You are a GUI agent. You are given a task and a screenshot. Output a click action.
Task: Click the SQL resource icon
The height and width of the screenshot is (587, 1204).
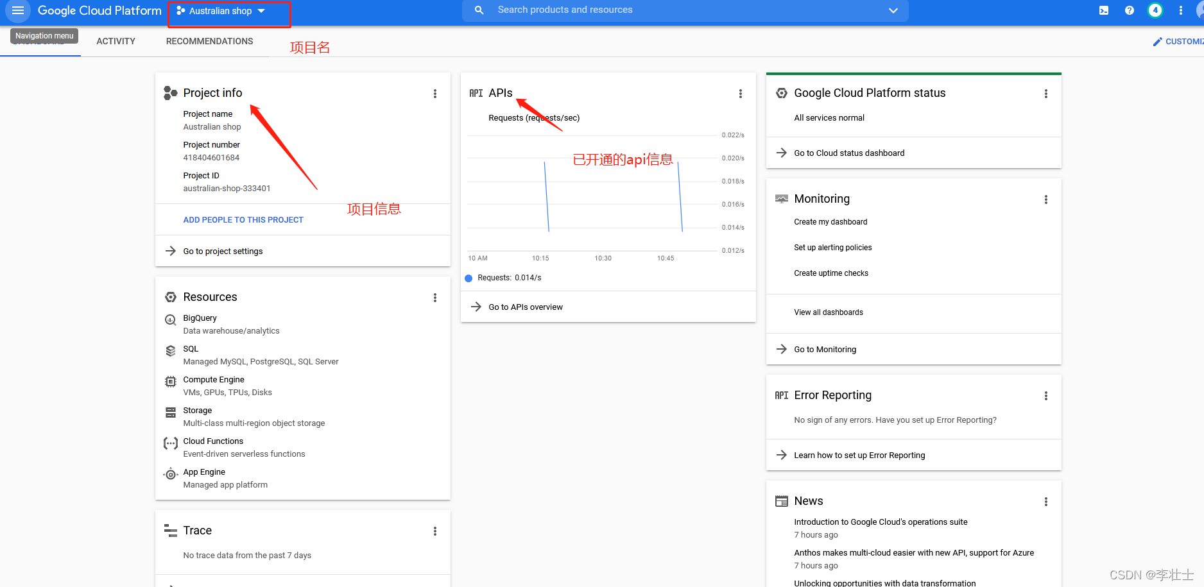point(170,351)
